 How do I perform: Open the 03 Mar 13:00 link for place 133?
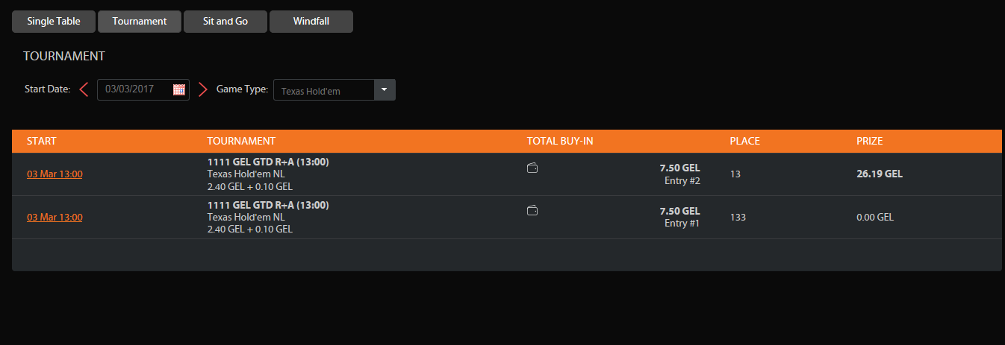(x=55, y=218)
